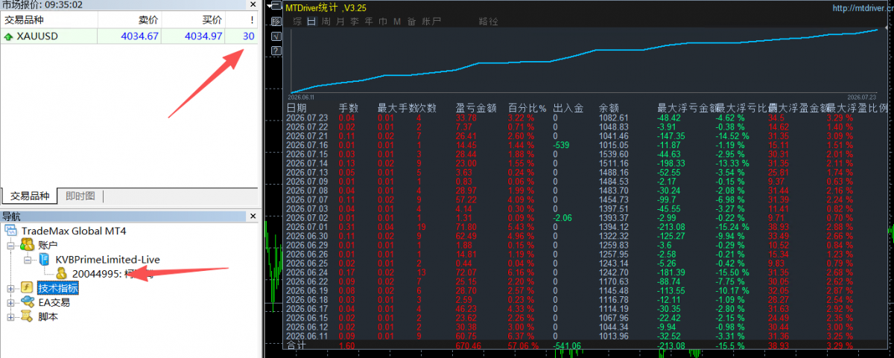Switch statistics to 月 monthly view

point(340,22)
